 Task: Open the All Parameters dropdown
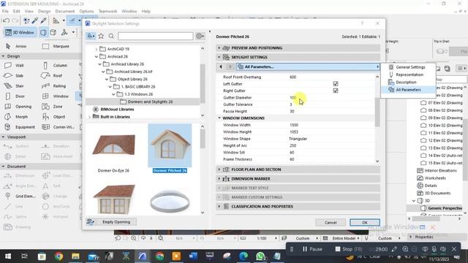coord(308,66)
